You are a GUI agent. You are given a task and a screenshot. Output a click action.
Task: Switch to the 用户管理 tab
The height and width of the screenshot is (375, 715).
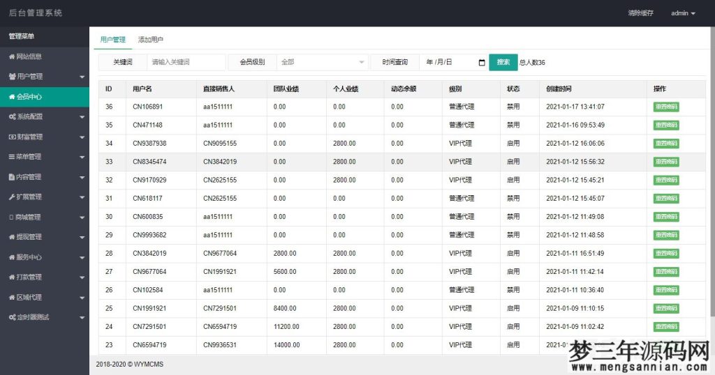(x=112, y=40)
